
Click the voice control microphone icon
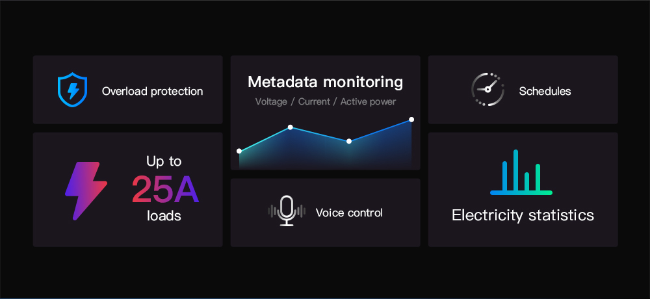point(287,211)
